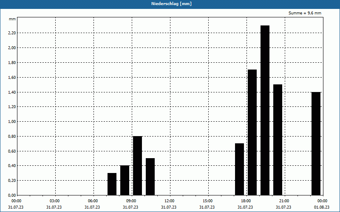Select the tallest bar reaching 2,30 mm
340x212 pixels.
(x=265, y=110)
